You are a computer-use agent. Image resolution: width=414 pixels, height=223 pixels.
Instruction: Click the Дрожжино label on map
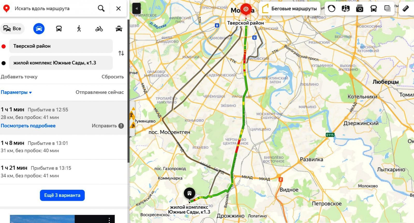coord(231,216)
